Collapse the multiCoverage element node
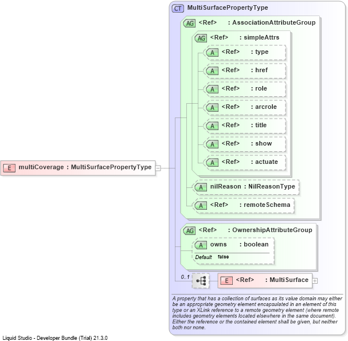Image resolution: width=348 pixels, height=341 pixels. click(x=158, y=168)
